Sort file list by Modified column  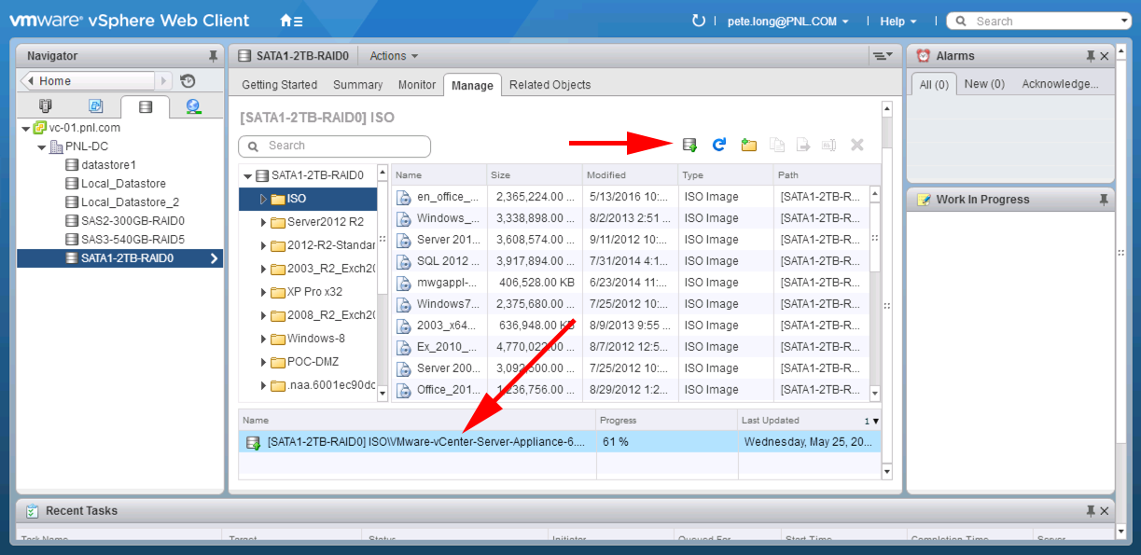click(630, 175)
